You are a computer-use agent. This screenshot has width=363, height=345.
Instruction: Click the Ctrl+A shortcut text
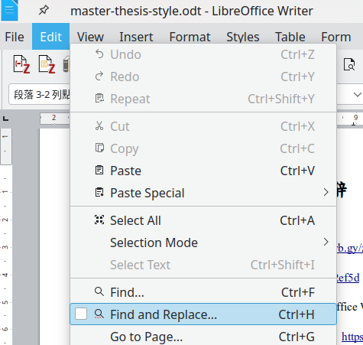pos(297,220)
